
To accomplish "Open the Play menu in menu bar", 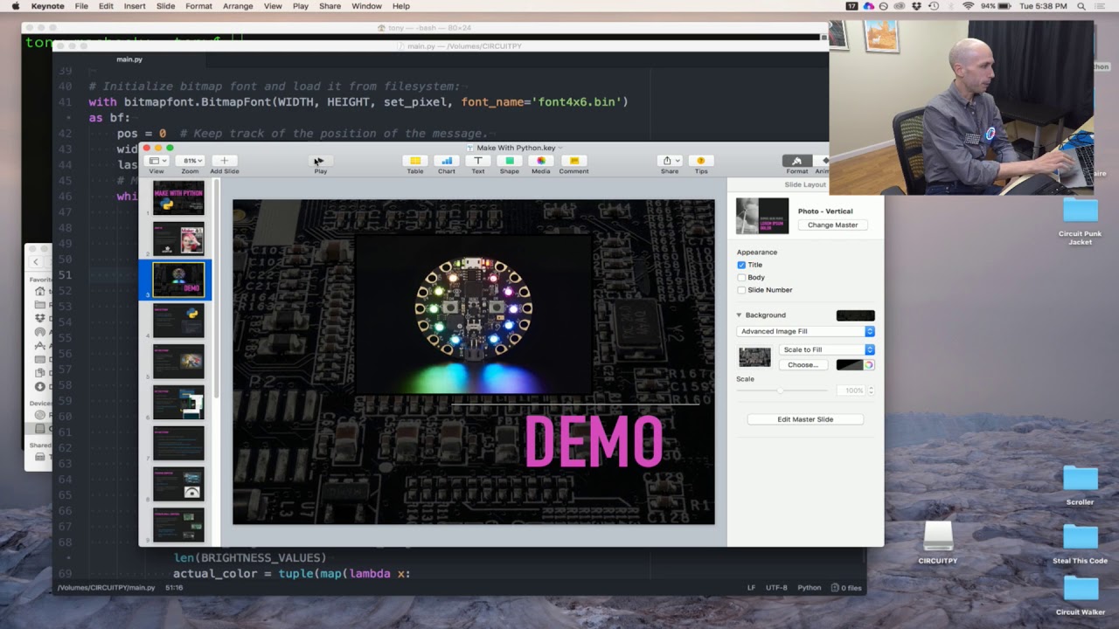I will coord(301,6).
